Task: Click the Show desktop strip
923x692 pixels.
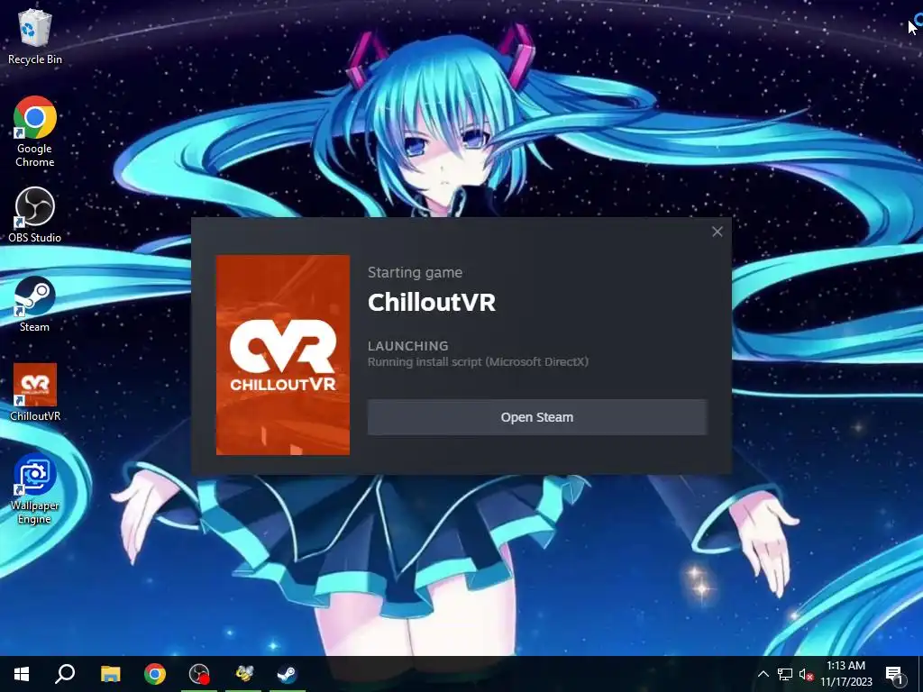Action: 920,674
